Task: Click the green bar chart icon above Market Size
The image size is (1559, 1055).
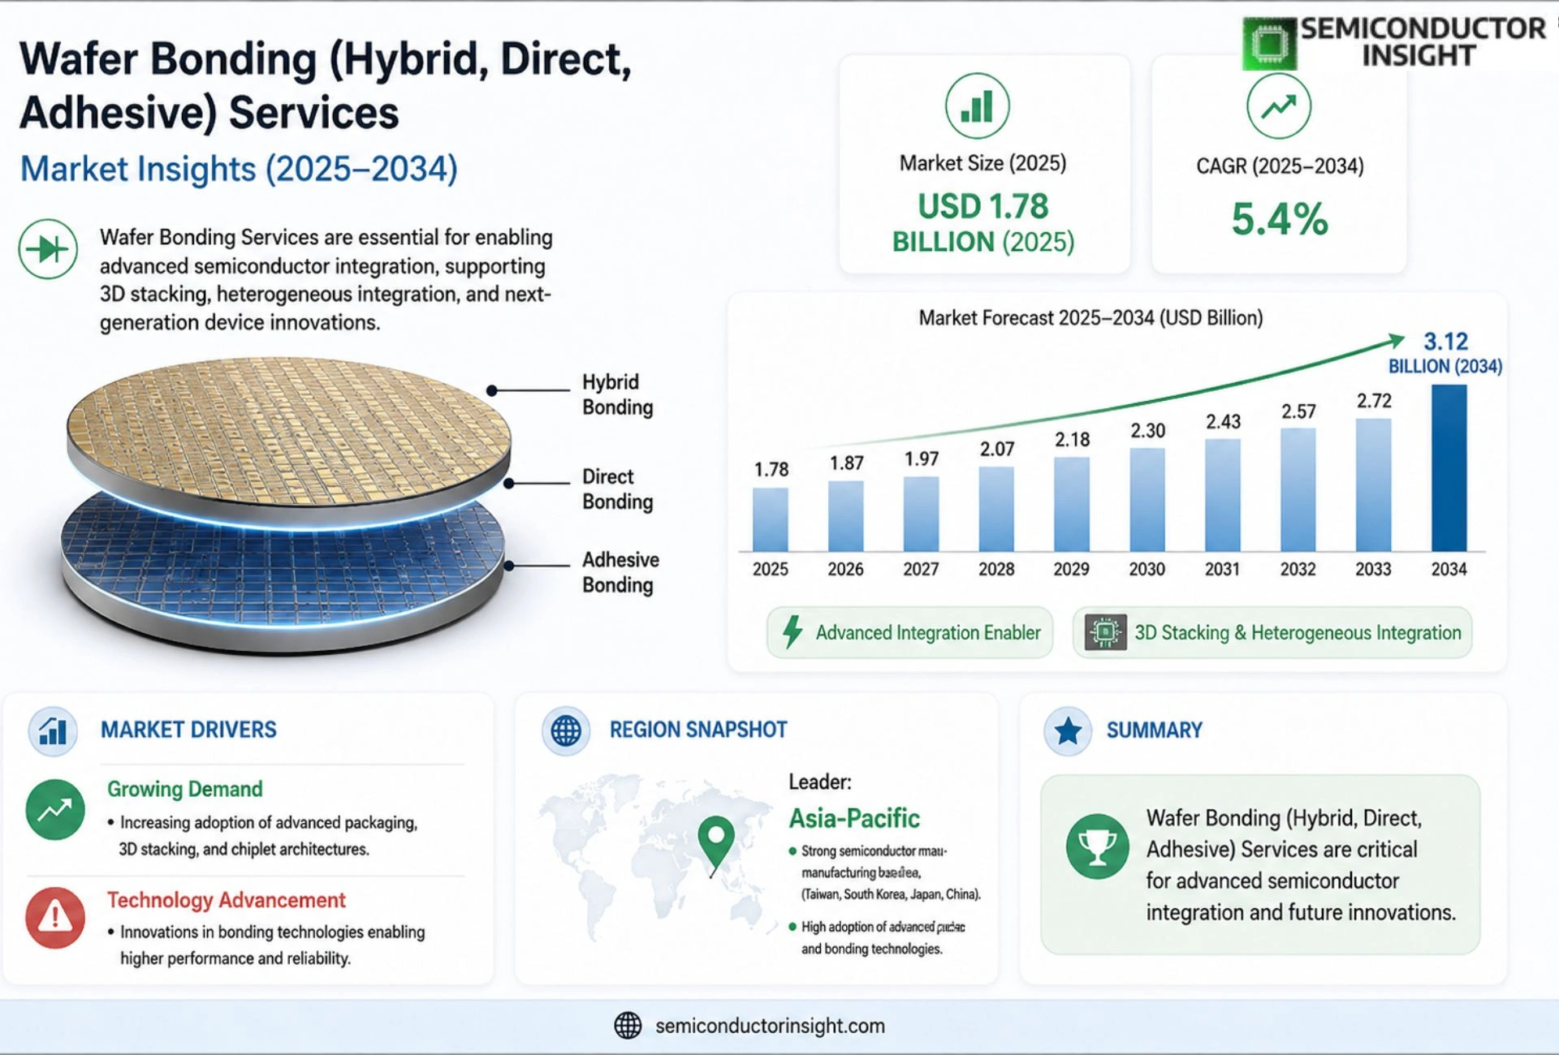Action: pos(977,106)
